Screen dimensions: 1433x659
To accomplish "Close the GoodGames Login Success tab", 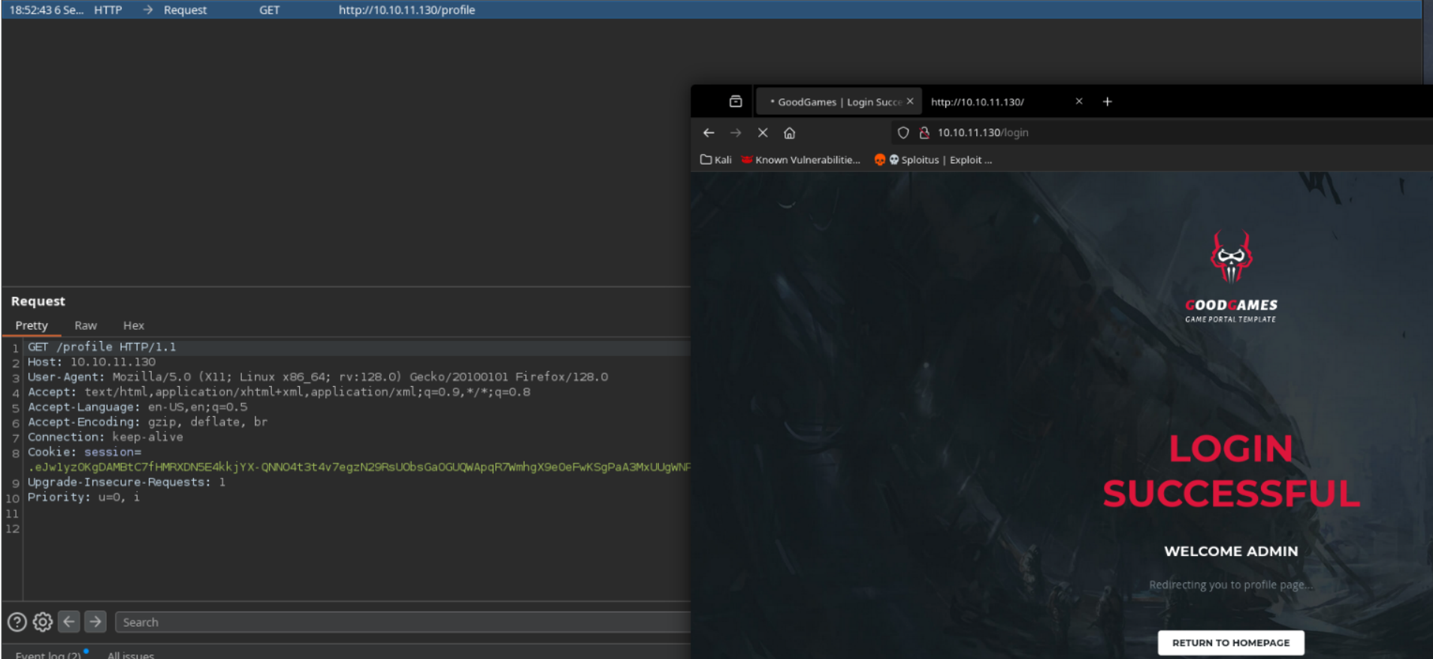I will [x=910, y=101].
